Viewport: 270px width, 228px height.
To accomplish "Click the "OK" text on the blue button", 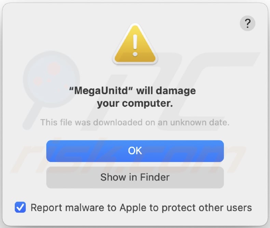I will 135,151.
